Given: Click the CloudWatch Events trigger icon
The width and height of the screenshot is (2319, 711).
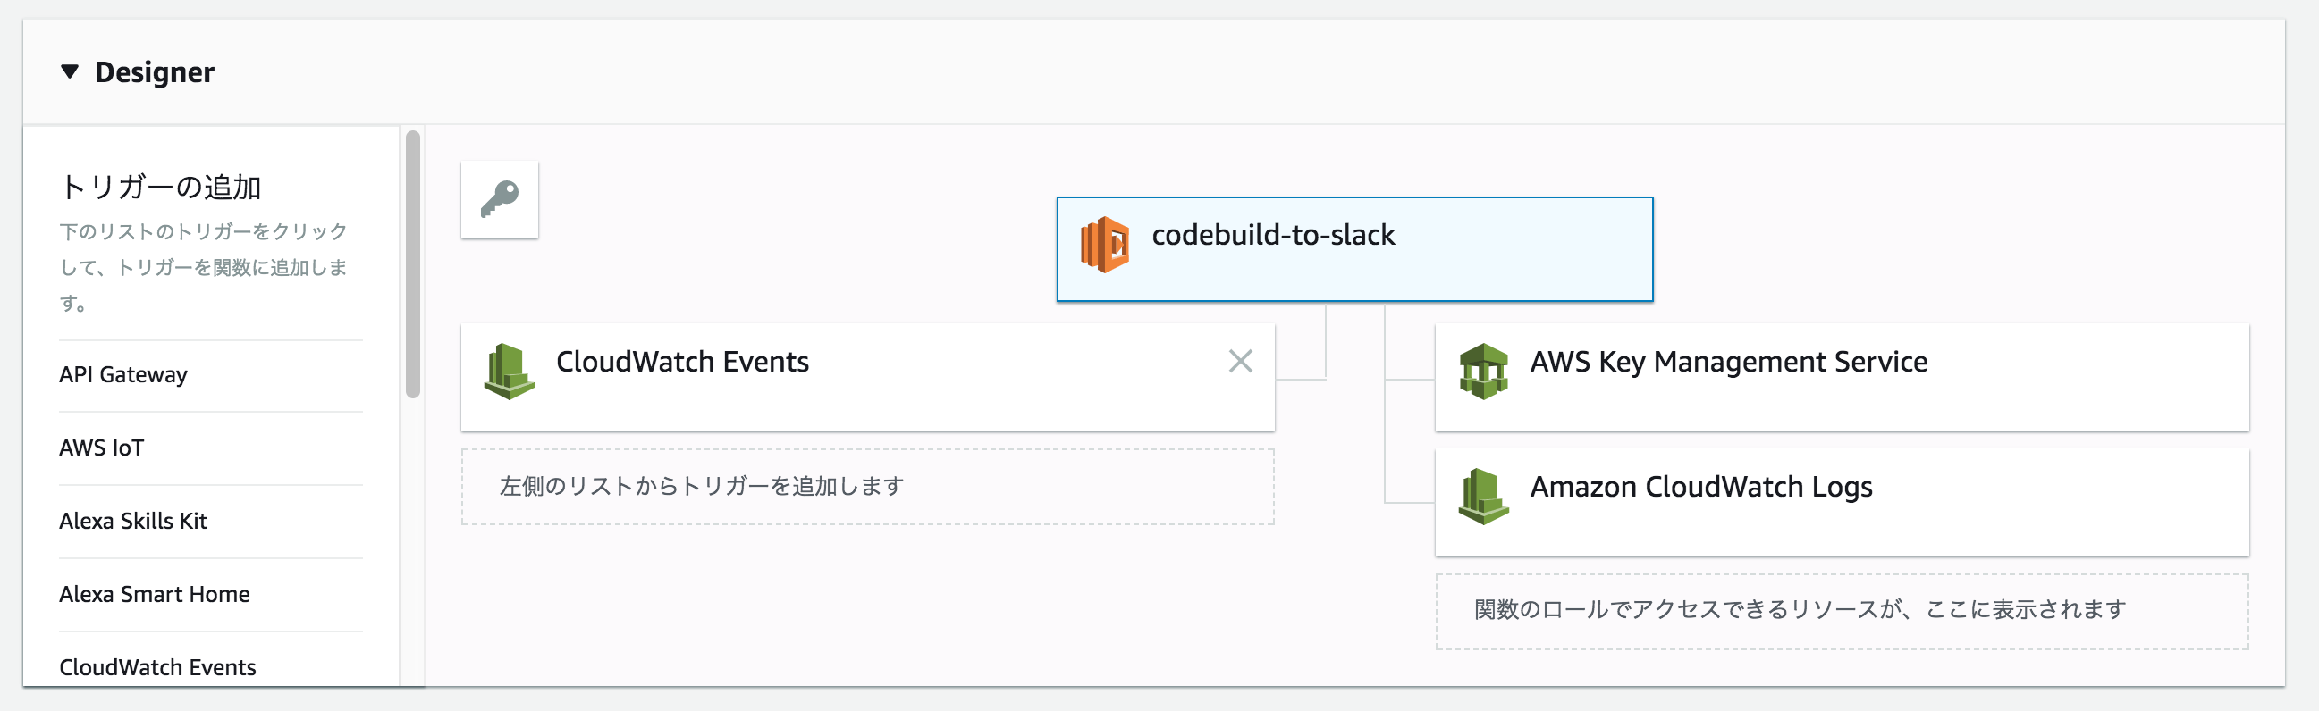Looking at the screenshot, I should pos(509,371).
